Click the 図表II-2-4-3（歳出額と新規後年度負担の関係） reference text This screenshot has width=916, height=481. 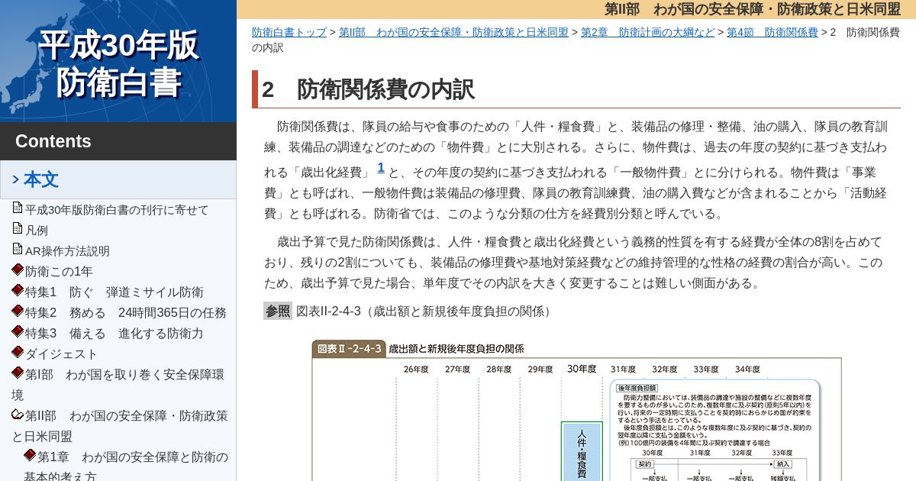[x=425, y=311]
